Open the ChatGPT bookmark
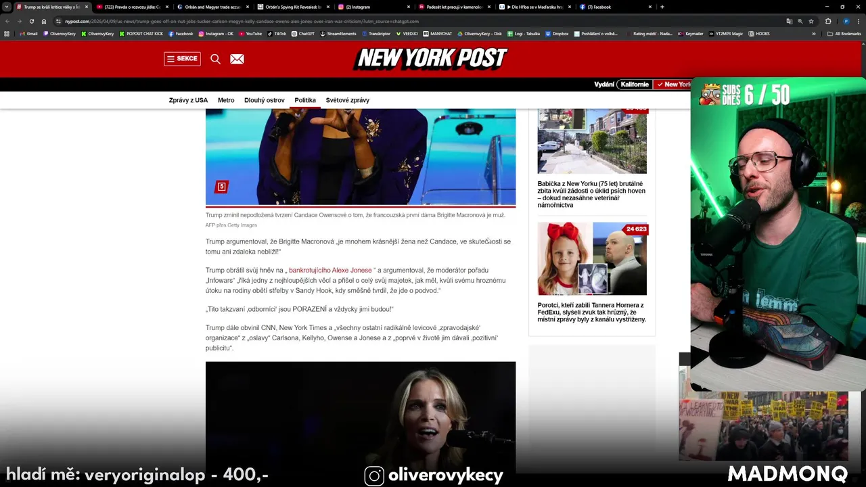This screenshot has width=866, height=487. click(303, 33)
